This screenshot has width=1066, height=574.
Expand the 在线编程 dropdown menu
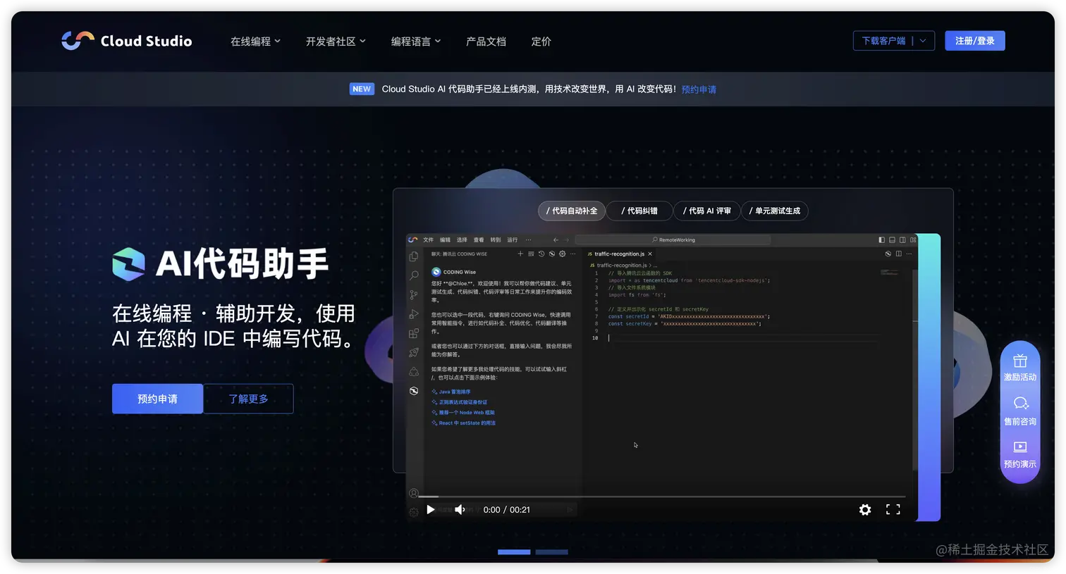255,42
